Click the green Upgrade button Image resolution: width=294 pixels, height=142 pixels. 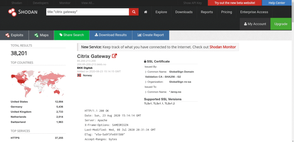(281, 24)
